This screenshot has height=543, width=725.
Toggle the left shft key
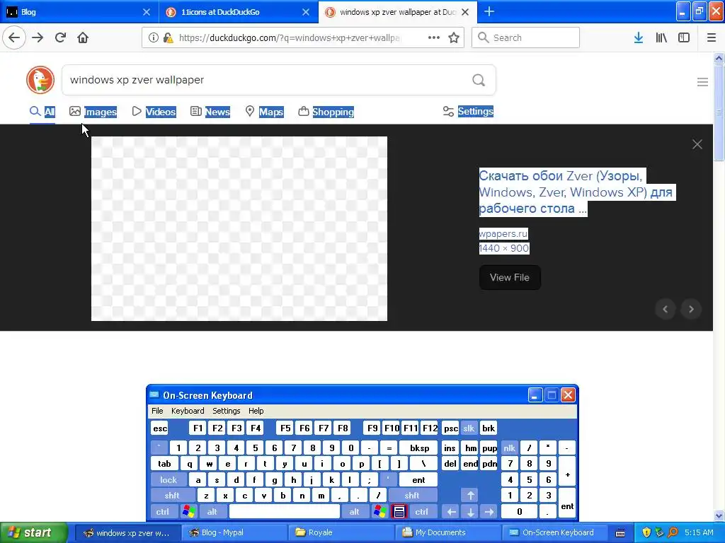(x=172, y=496)
